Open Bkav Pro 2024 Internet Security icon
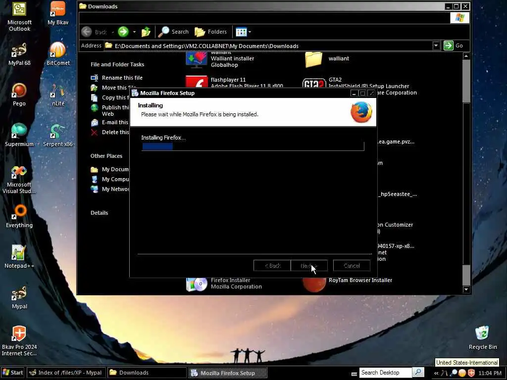The height and width of the screenshot is (380, 507). 19,340
